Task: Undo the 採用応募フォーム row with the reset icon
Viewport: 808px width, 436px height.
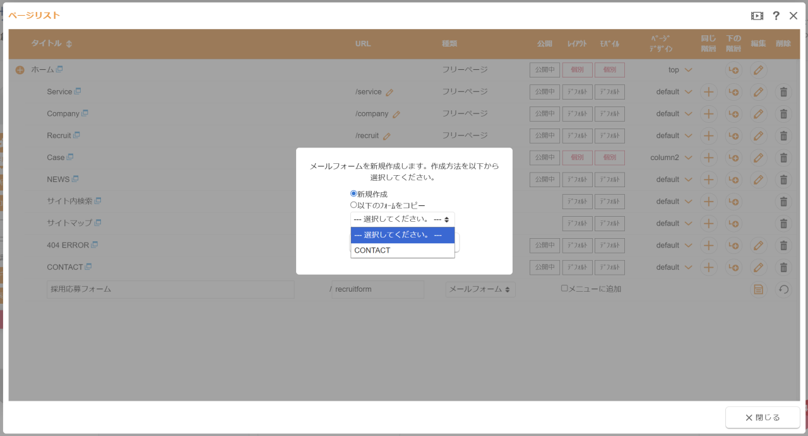Action: pos(783,289)
